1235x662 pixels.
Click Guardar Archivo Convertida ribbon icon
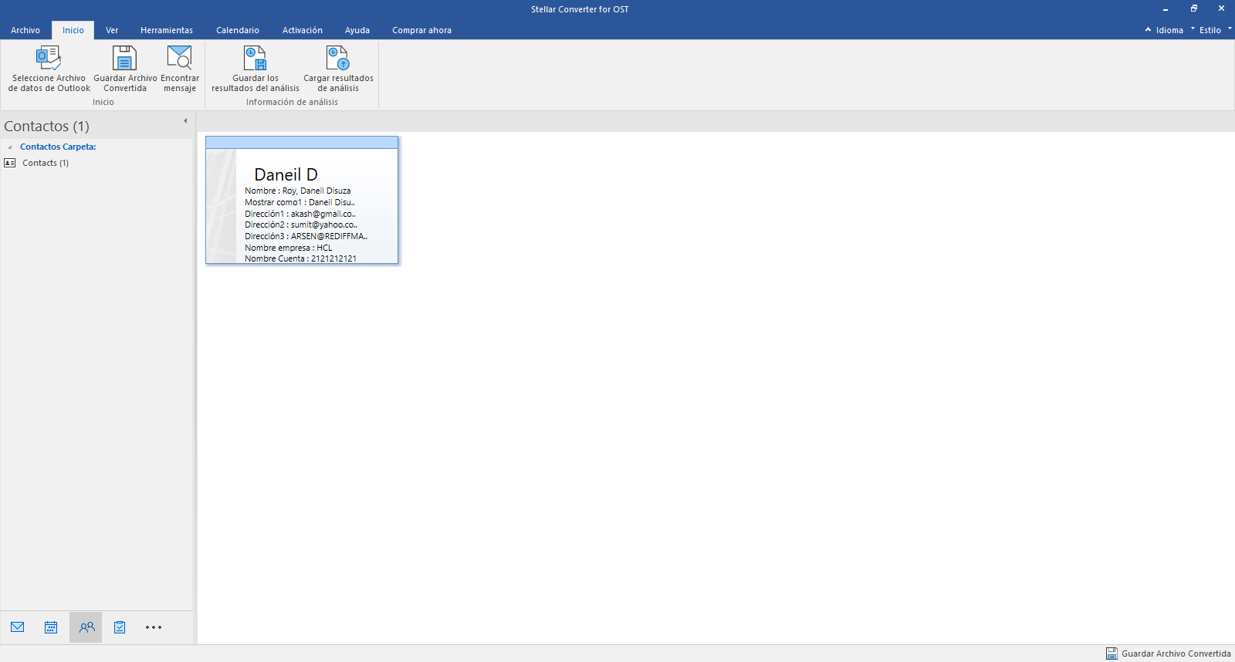pos(124,58)
